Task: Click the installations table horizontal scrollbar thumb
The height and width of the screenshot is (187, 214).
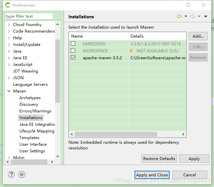Action: pyautogui.click(x=116, y=134)
